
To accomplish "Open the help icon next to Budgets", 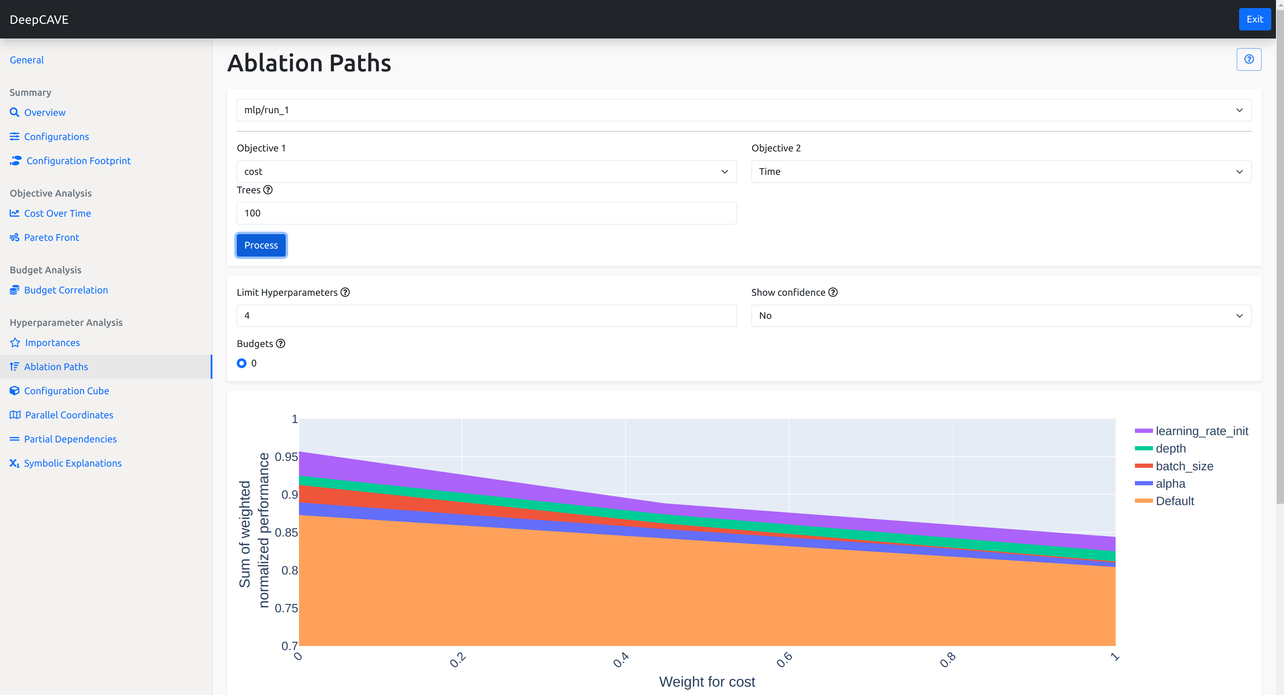I will 281,344.
